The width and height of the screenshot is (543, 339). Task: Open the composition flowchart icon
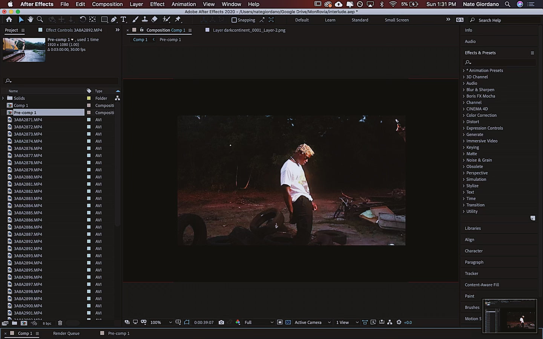pyautogui.click(x=390, y=322)
